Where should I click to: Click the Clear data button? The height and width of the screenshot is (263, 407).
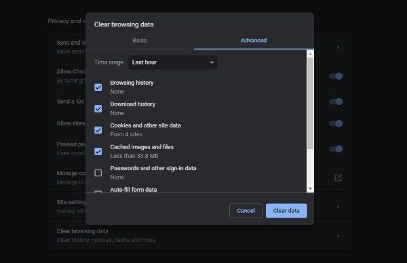[286, 211]
